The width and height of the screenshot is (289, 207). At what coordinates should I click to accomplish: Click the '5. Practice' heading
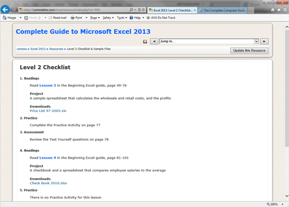tap(28, 190)
